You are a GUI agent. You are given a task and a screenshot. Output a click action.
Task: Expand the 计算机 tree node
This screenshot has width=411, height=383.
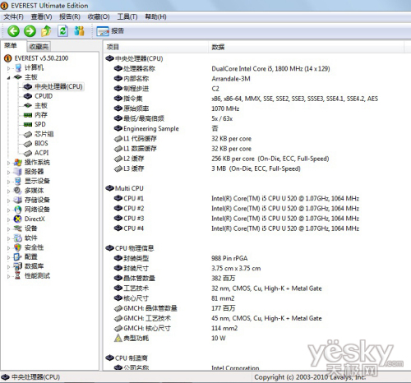point(8,68)
